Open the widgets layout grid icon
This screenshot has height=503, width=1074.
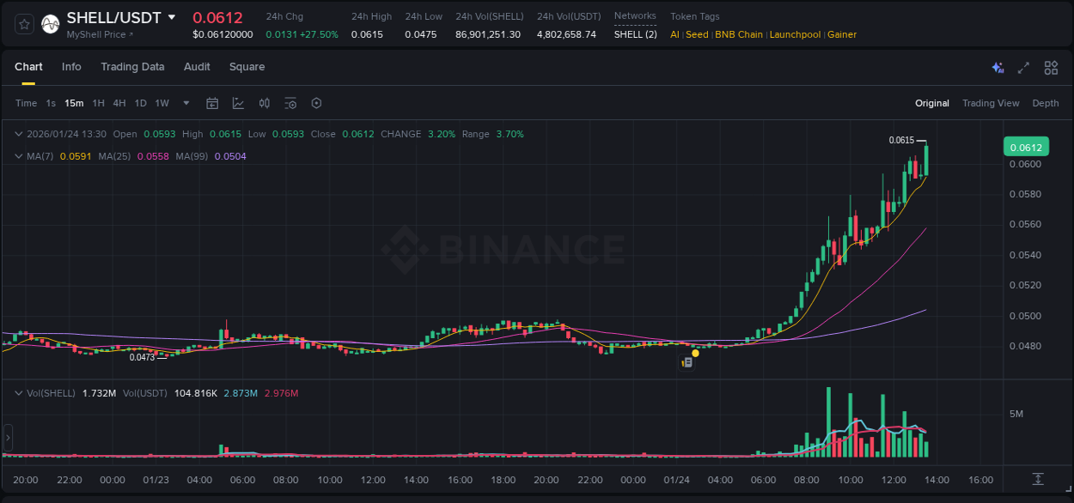(x=1051, y=67)
